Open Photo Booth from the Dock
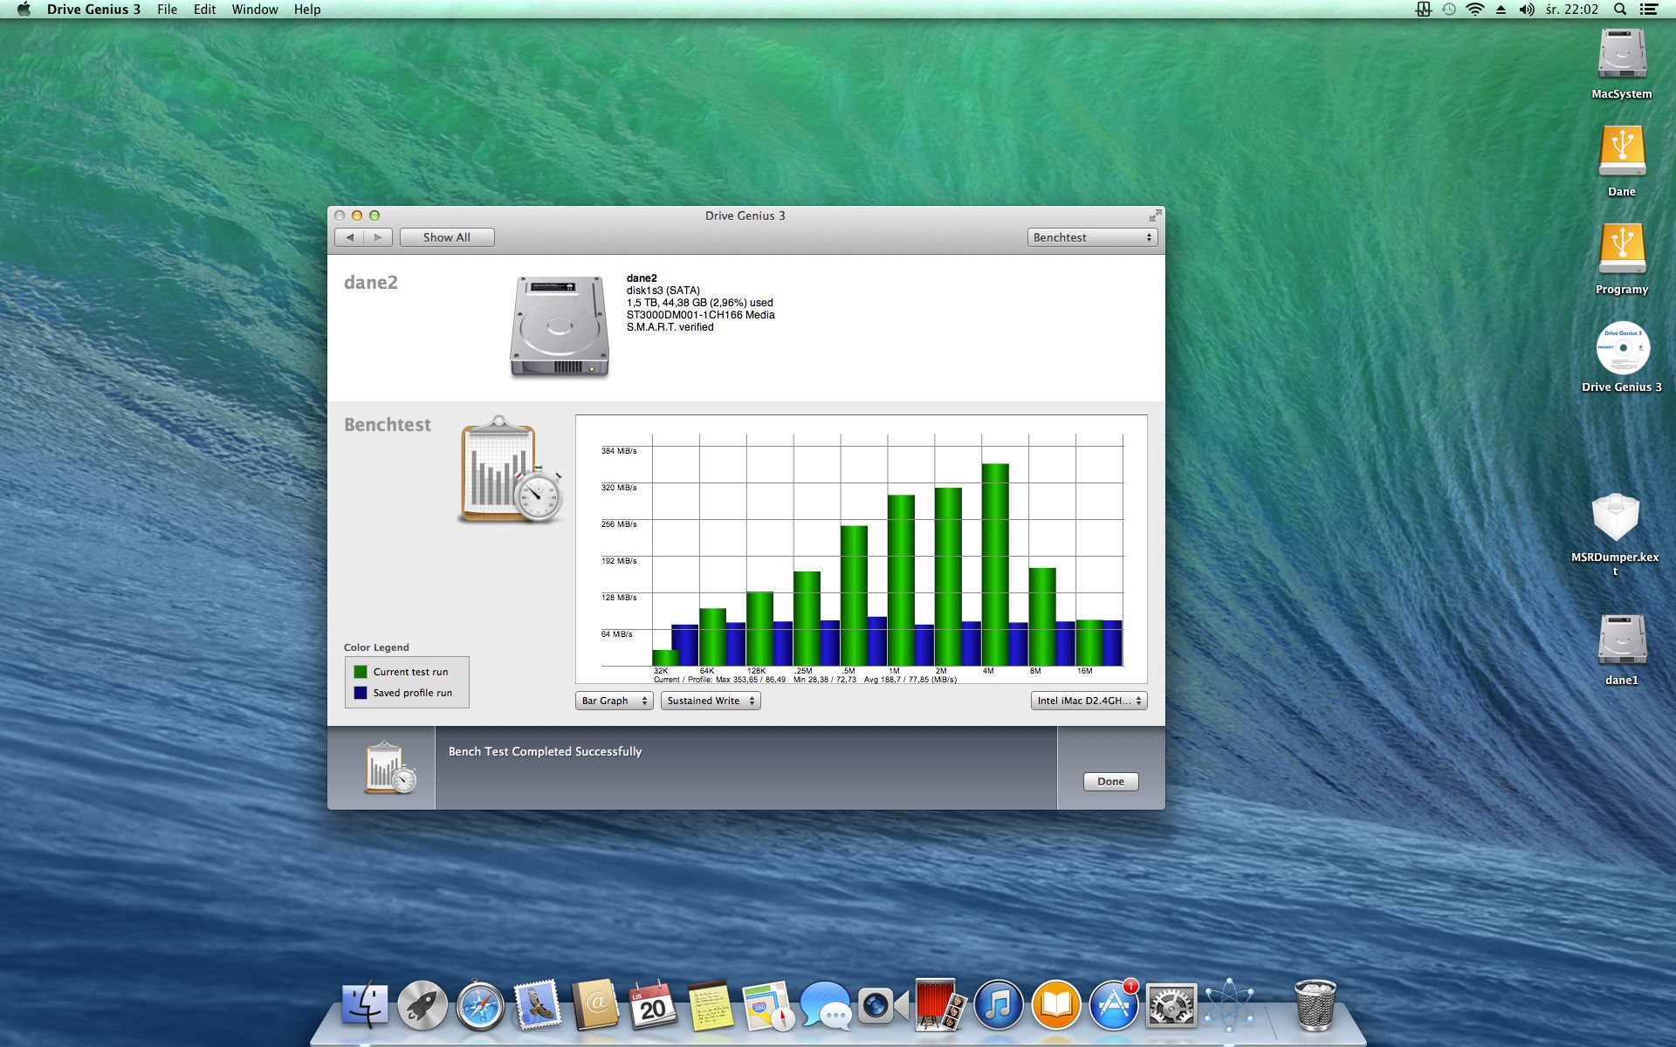 (x=940, y=1006)
